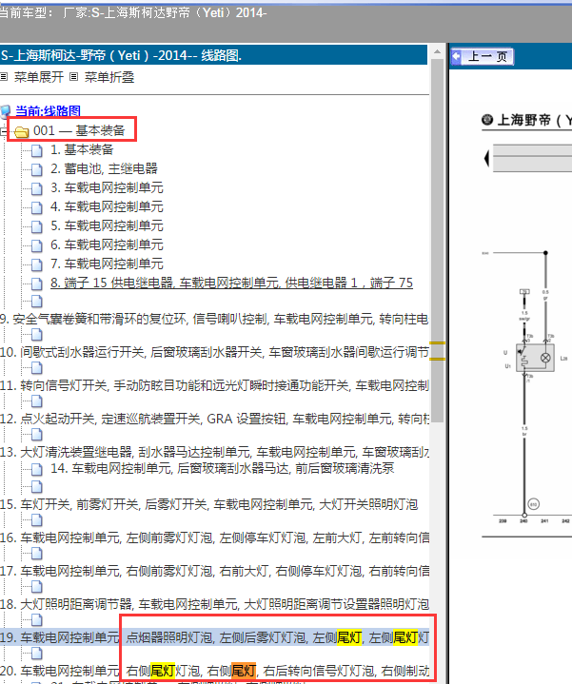Click the wiring diagram relay component
The image size is (572, 684).
pos(535,358)
